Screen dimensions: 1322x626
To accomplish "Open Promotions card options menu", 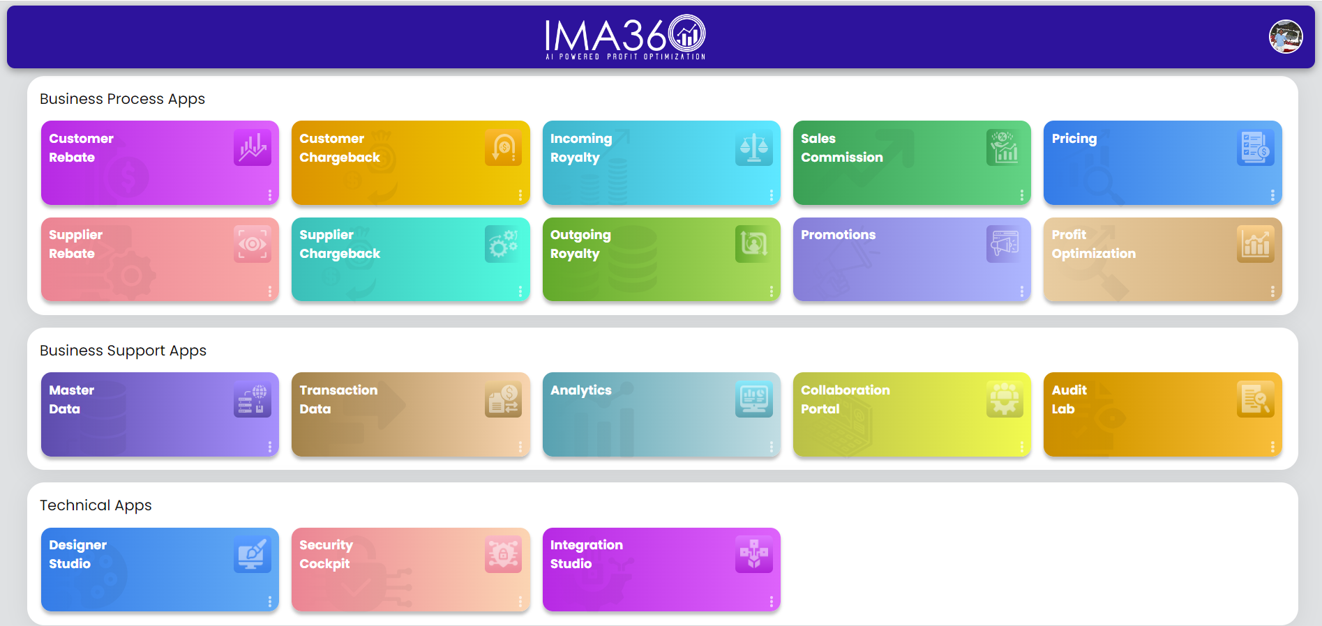I will click(1022, 291).
